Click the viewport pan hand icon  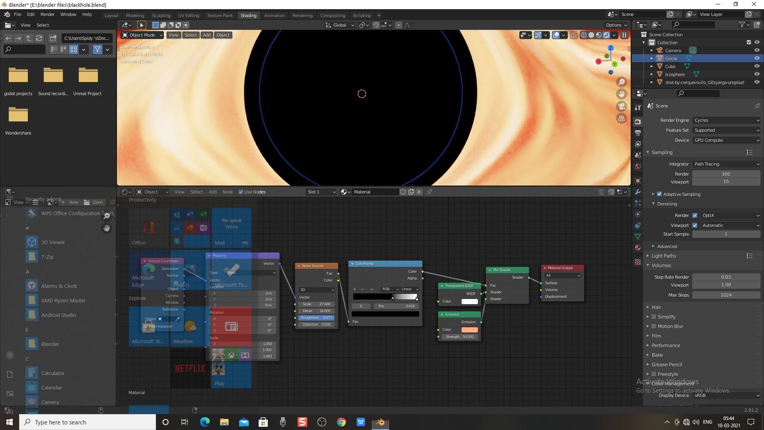pyautogui.click(x=622, y=94)
